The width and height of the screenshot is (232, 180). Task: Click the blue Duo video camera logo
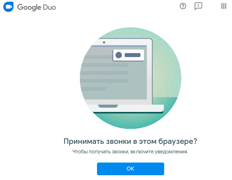click(9, 7)
